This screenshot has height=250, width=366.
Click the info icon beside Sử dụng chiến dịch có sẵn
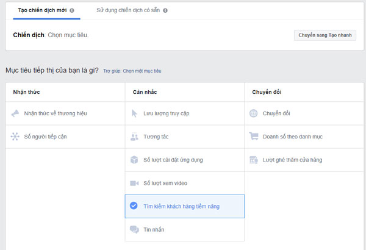tap(165, 10)
